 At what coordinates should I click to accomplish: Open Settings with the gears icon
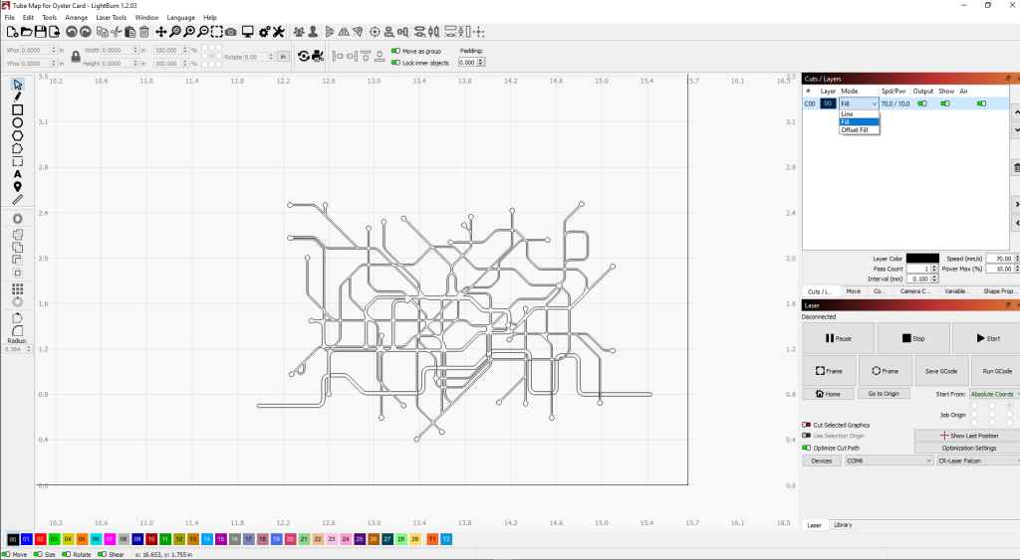coord(264,32)
